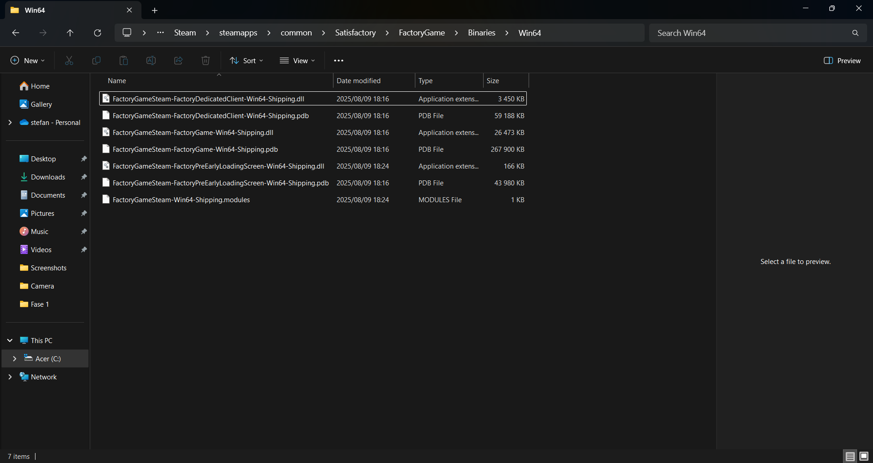This screenshot has width=873, height=463.
Task: Refresh the Win64 folder view
Action: [97, 33]
